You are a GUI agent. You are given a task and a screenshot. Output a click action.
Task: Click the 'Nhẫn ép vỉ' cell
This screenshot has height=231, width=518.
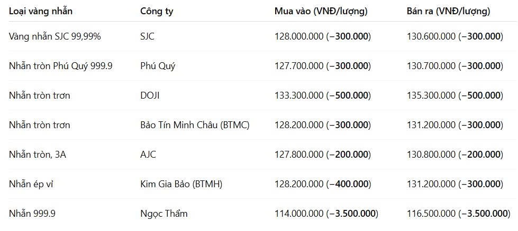point(31,184)
